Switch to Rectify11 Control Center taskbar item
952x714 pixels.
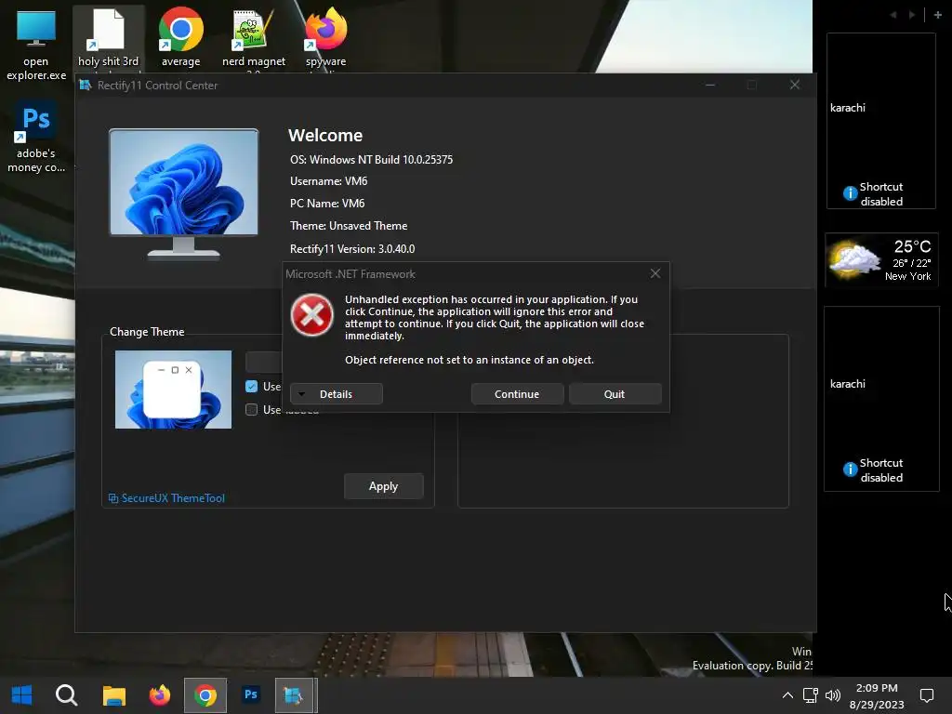pyautogui.click(x=296, y=695)
